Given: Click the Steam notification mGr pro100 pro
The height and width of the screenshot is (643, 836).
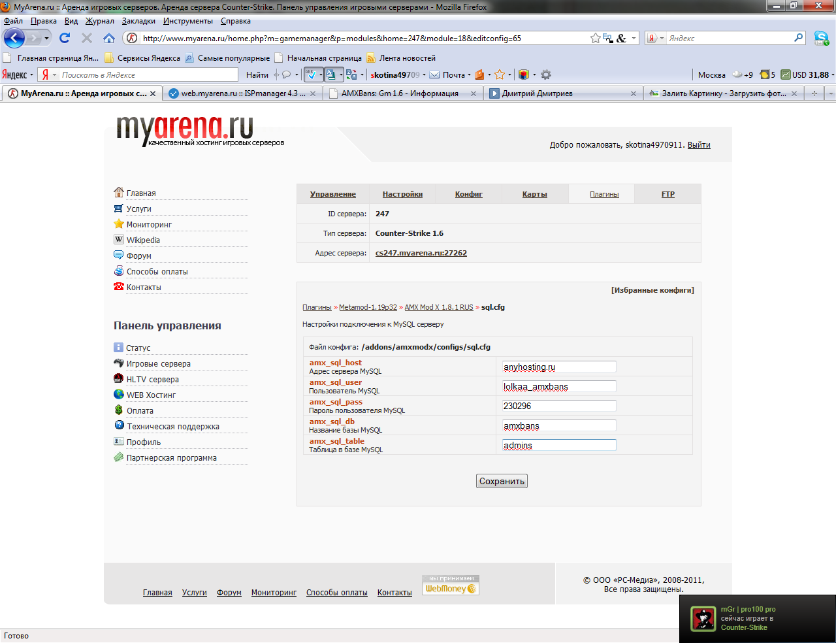Looking at the screenshot, I should [758, 619].
